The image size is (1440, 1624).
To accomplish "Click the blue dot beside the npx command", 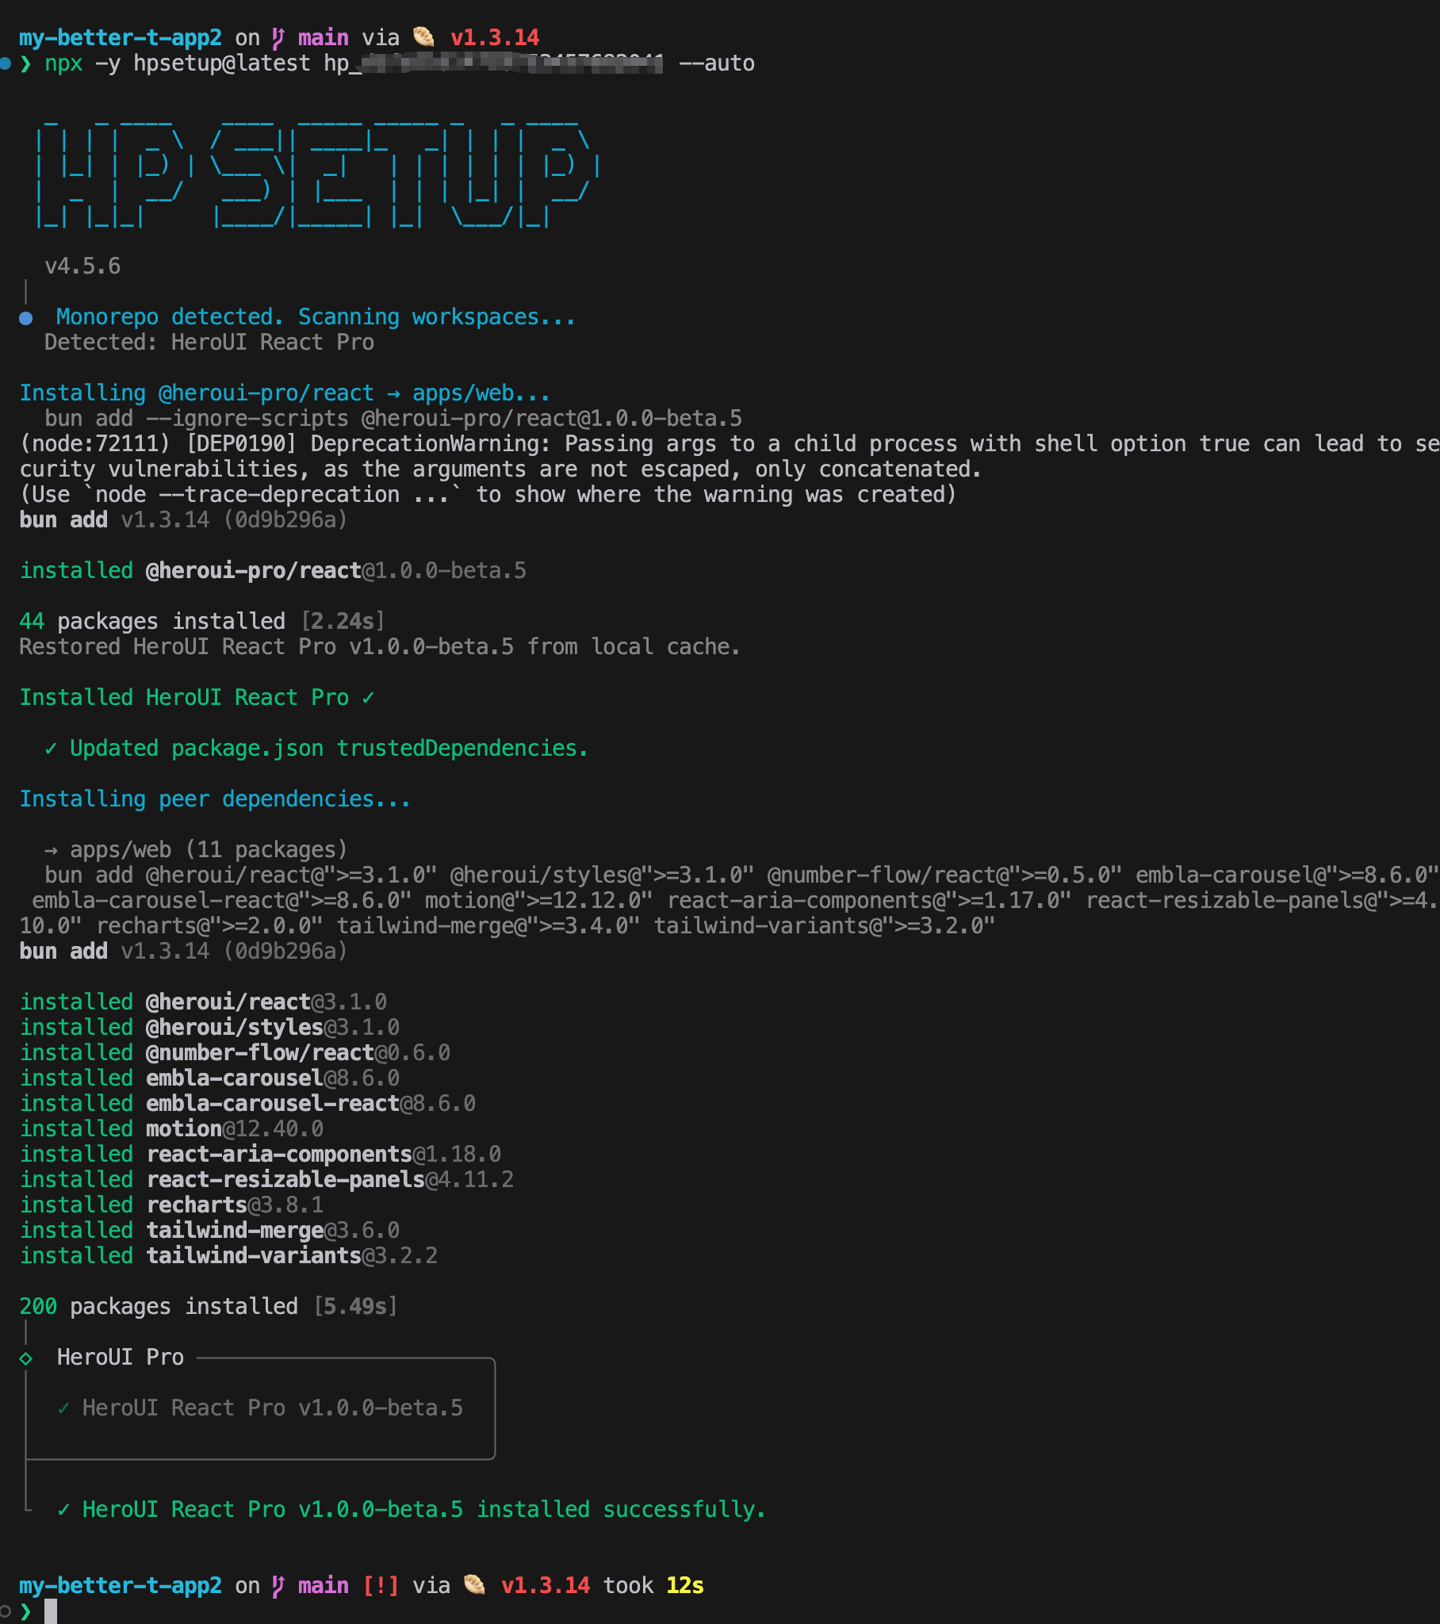I will [6, 63].
